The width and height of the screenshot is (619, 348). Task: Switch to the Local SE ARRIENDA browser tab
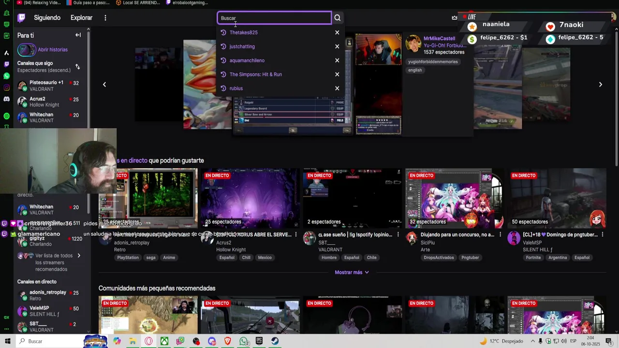point(138,3)
